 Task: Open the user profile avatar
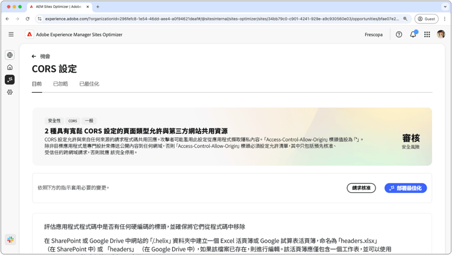click(x=441, y=34)
